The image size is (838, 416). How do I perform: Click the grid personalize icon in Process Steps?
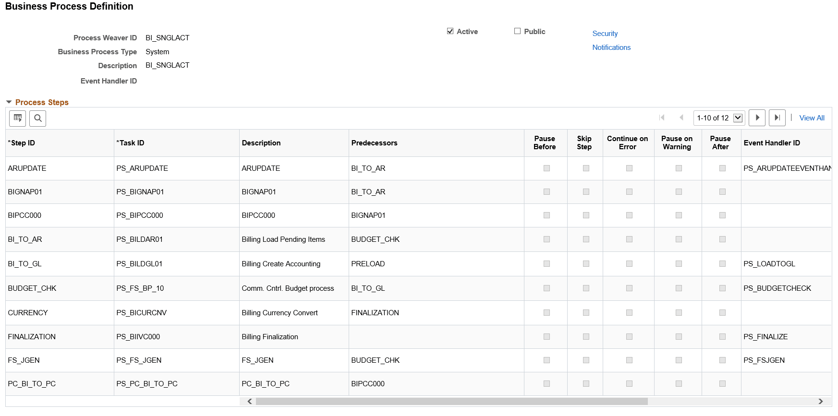click(18, 118)
